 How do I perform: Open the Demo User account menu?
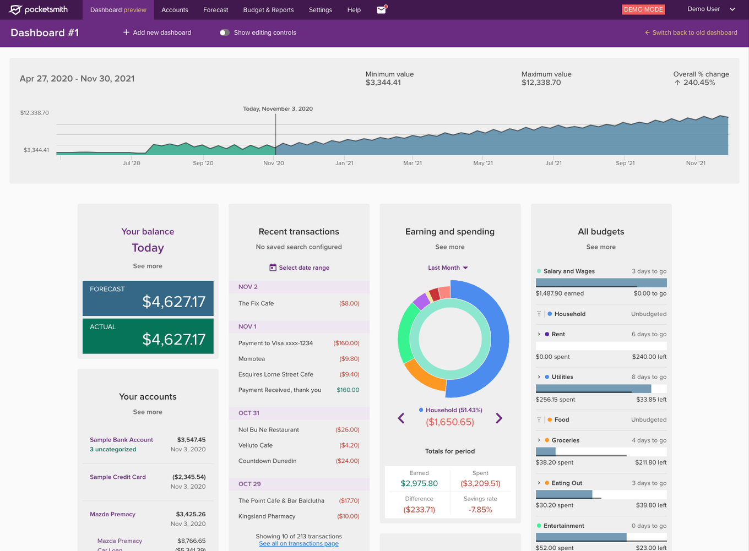click(710, 9)
